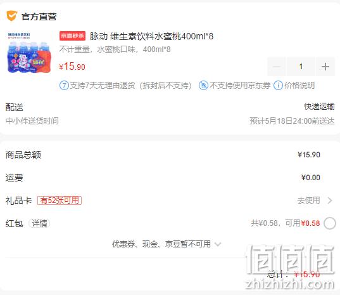Open the red packet 详情 button

[39, 223]
